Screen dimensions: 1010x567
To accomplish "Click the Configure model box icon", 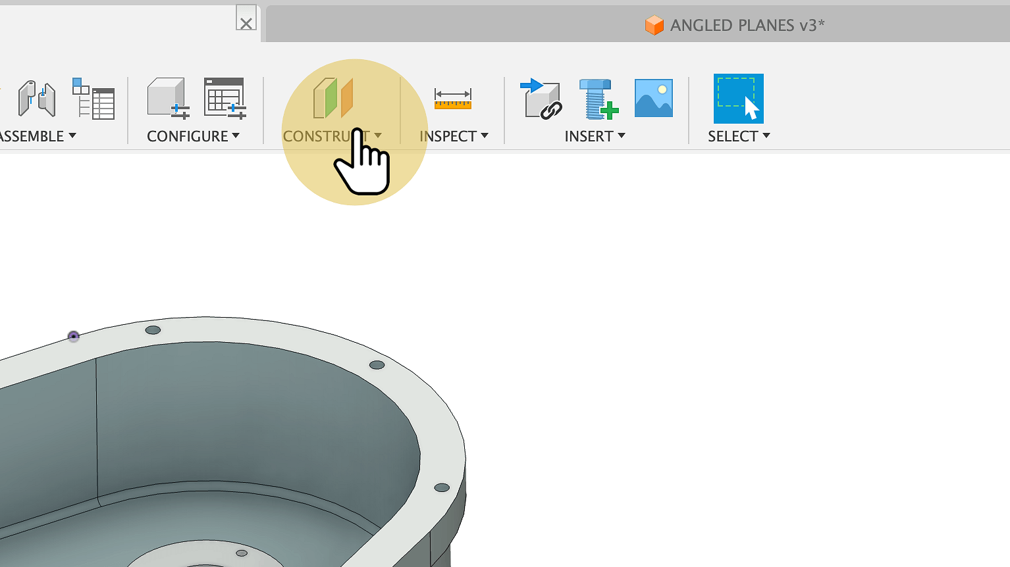I will (169, 99).
